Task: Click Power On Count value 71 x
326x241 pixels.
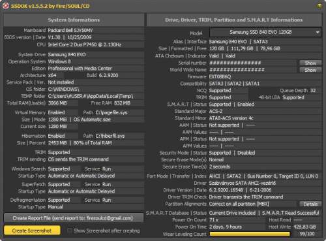Action: [x=214, y=220]
